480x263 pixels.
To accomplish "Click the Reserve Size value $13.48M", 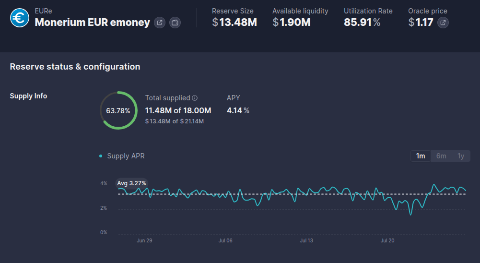I will (x=234, y=23).
